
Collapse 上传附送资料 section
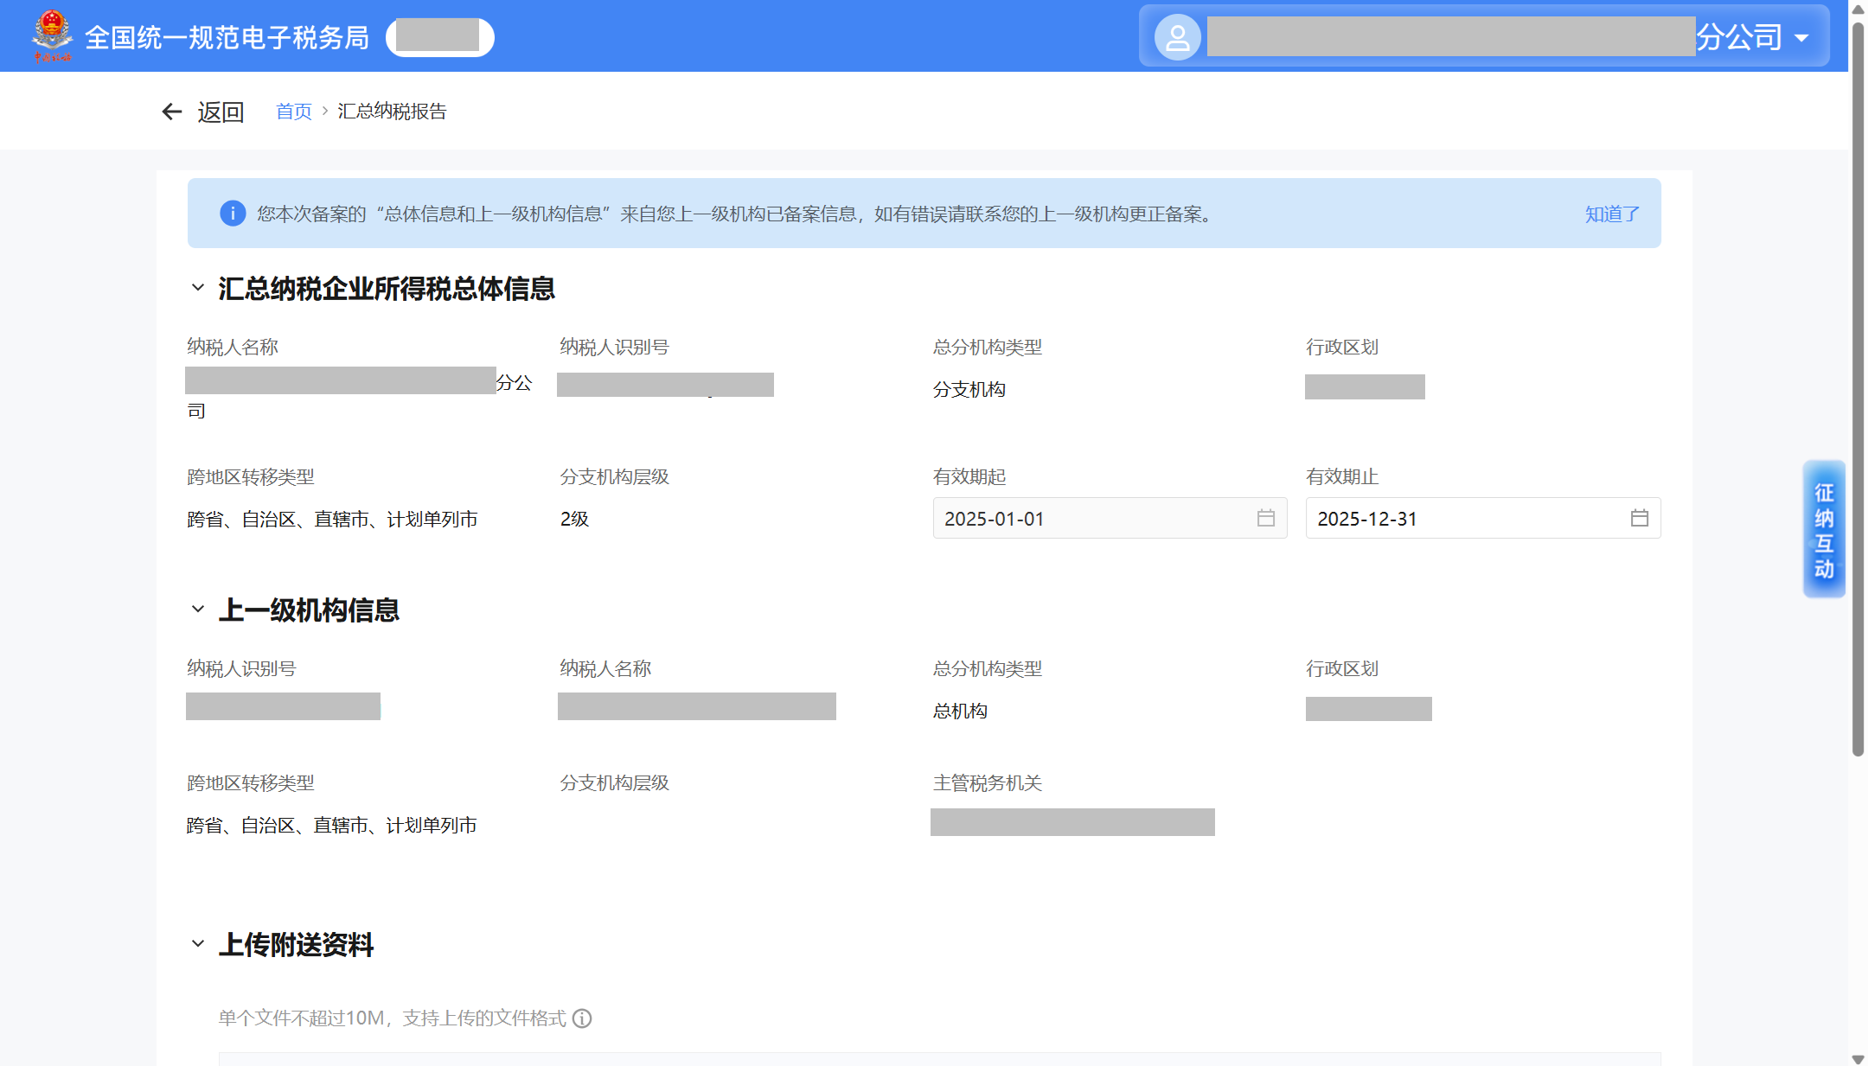click(198, 944)
